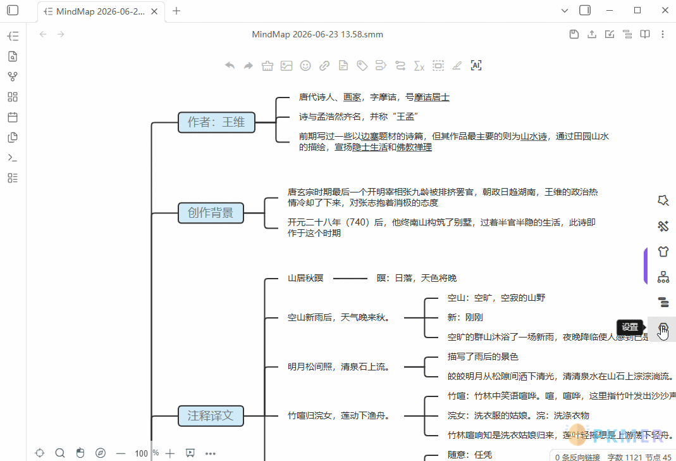The width and height of the screenshot is (676, 461).
Task: Switch to reading view book icon
Action: click(645, 34)
